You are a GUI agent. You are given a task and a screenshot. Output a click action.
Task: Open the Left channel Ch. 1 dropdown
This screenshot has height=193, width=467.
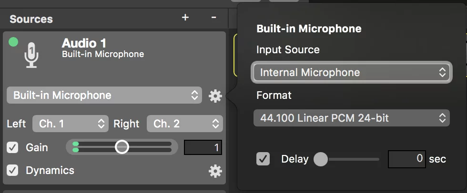pos(71,124)
